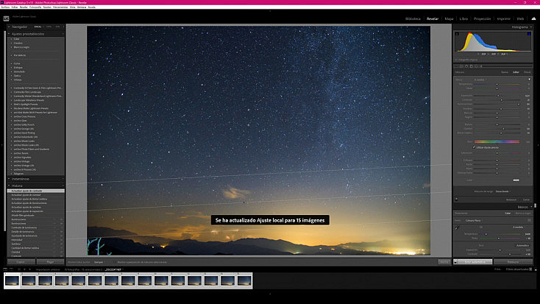Toggle graduated filter panel on/off switch

(457, 199)
